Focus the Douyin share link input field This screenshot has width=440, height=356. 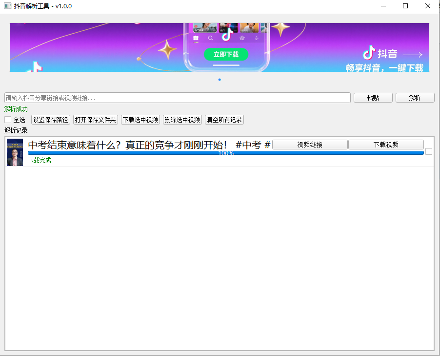tap(178, 98)
